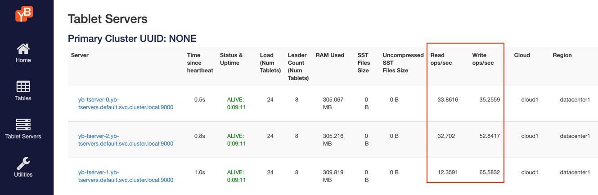Click 65.5832 write ops value

click(490, 172)
